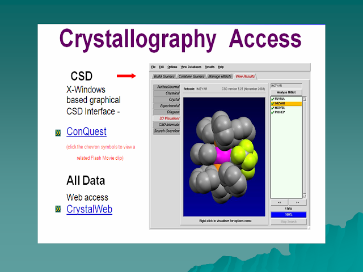This screenshot has width=363, height=272.
Task: Click the hitlist scrollbar up arrow
Action: point(305,99)
